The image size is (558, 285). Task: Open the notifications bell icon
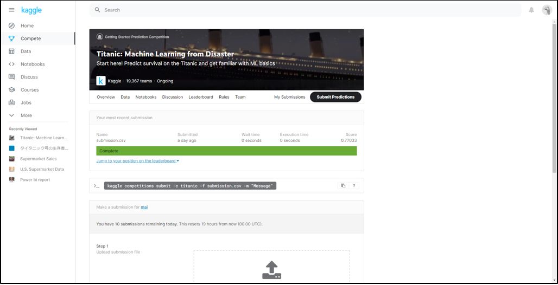tap(531, 10)
